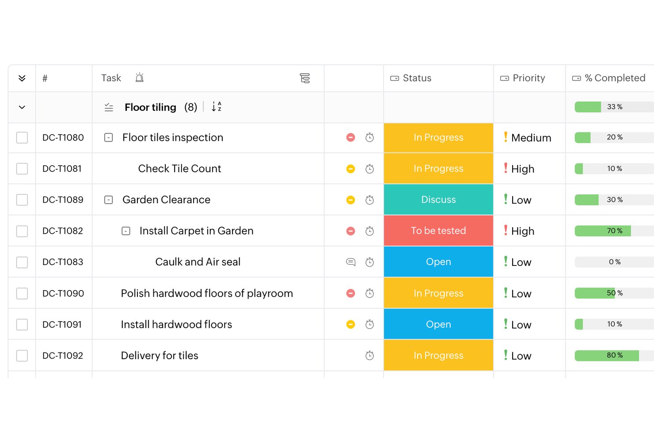The width and height of the screenshot is (654, 436).
Task: Change the To be tested status cell
Action: coord(438,231)
